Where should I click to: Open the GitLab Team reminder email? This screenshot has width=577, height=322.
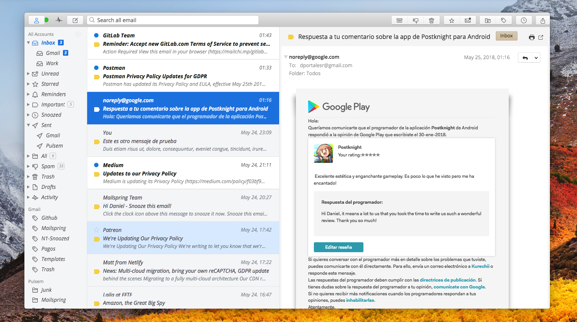click(x=183, y=43)
